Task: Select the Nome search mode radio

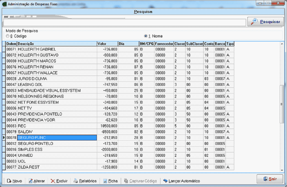Action: (146, 36)
